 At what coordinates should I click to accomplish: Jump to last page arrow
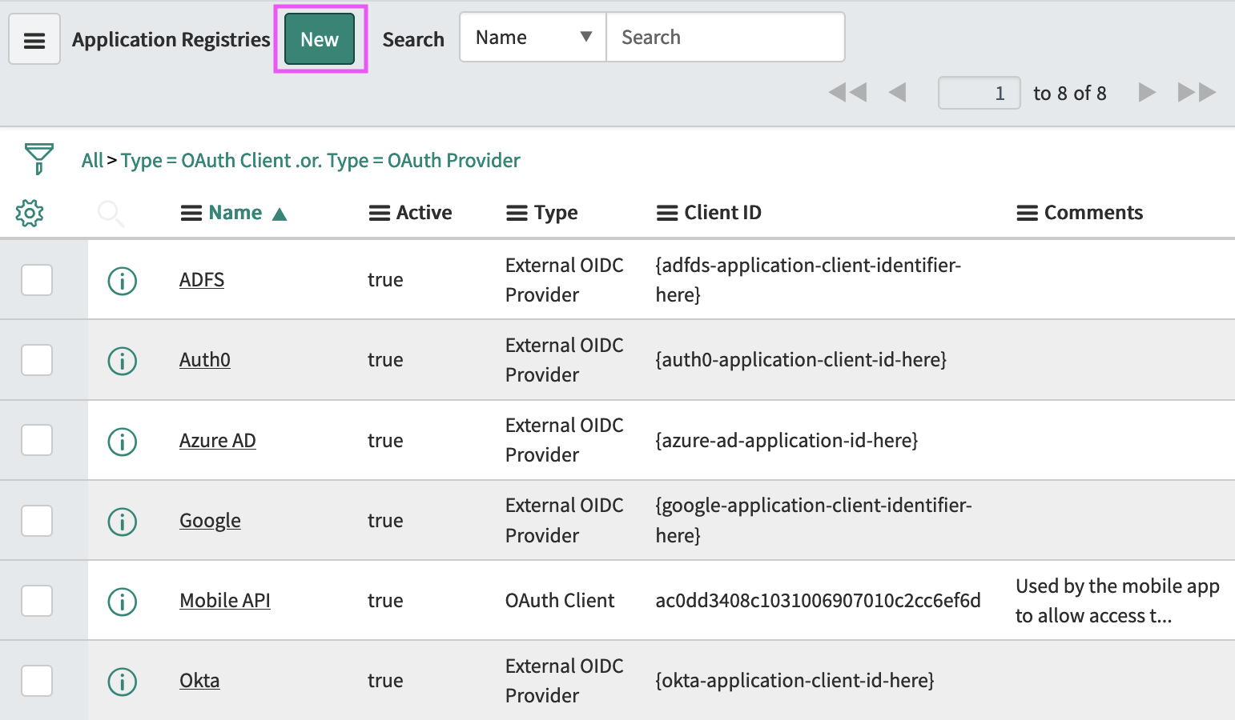(x=1197, y=93)
